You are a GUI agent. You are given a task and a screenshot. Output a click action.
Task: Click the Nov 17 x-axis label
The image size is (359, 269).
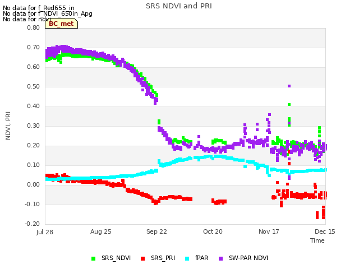point(269,231)
